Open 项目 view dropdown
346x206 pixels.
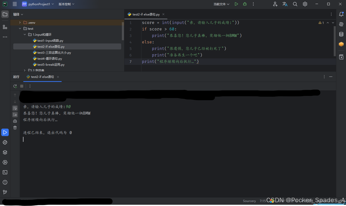click(18, 14)
